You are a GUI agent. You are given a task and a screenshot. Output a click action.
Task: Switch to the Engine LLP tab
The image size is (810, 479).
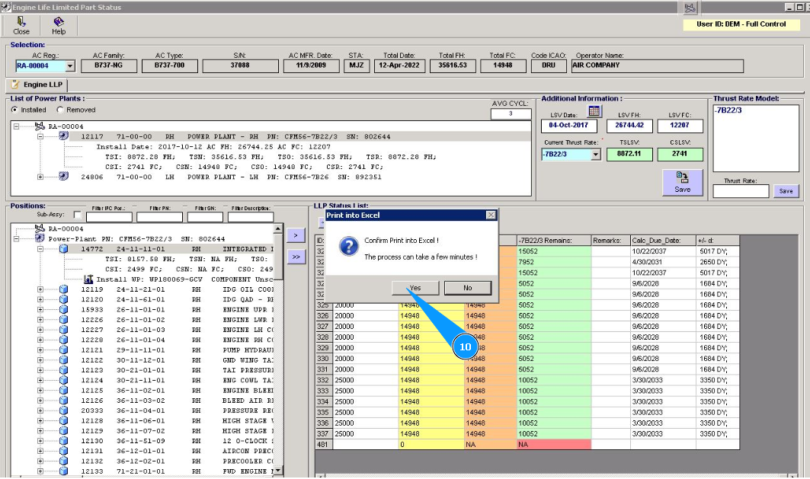click(37, 85)
